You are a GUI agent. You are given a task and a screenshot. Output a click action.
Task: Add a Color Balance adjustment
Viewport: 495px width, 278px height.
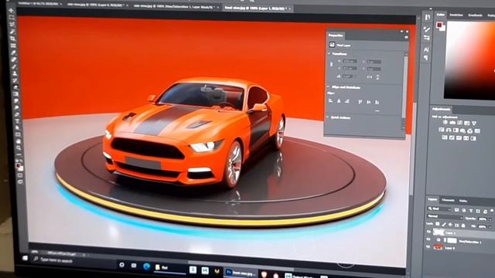click(x=449, y=131)
